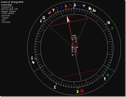
Task: Click the 3°05' orb label at the center
Action: click(x=74, y=36)
